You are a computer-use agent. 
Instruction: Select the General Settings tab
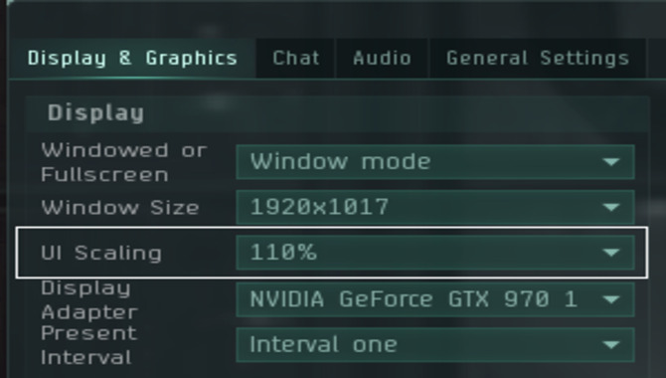tap(538, 59)
